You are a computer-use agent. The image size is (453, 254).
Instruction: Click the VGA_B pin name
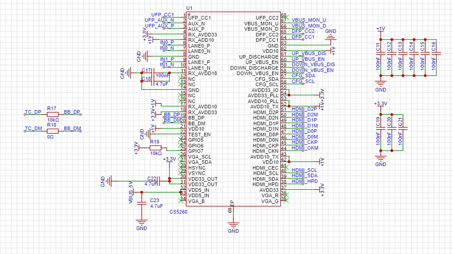(x=196, y=201)
